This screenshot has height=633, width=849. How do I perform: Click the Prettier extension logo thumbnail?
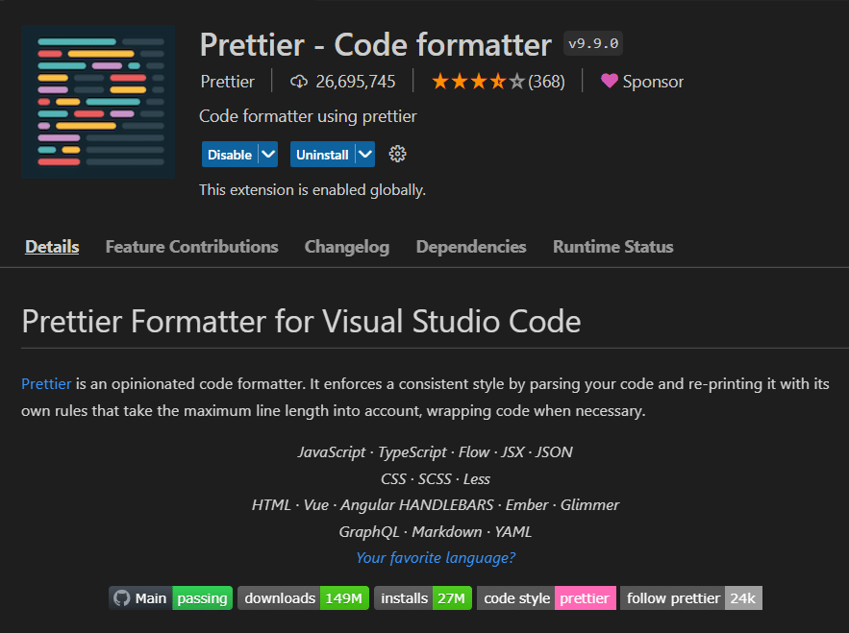tap(97, 101)
